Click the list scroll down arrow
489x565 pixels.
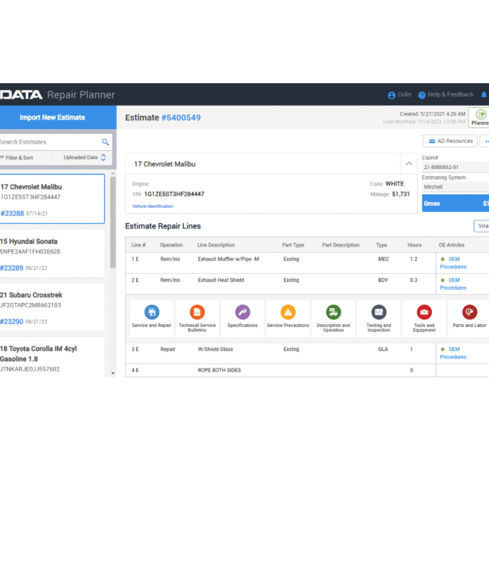click(113, 373)
